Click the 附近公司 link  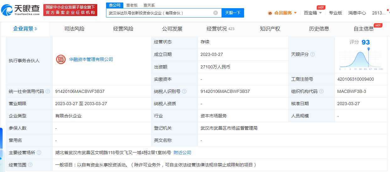(x=182, y=153)
